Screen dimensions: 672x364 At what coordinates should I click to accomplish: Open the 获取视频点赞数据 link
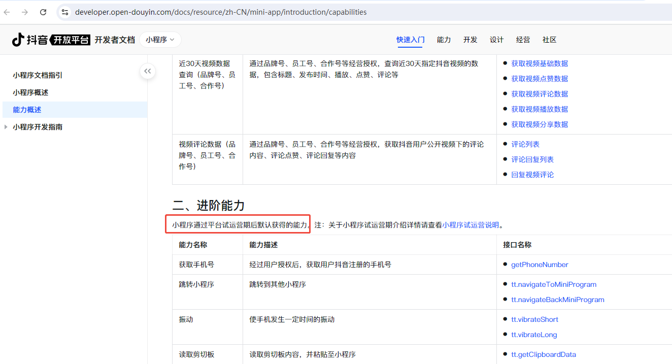pyautogui.click(x=540, y=79)
